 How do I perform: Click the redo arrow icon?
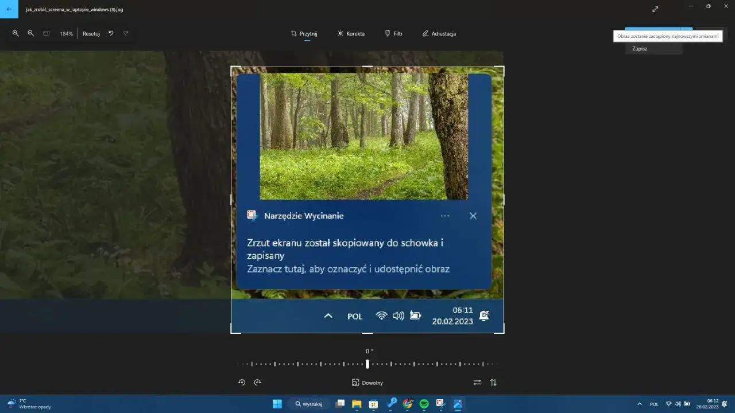(x=126, y=33)
